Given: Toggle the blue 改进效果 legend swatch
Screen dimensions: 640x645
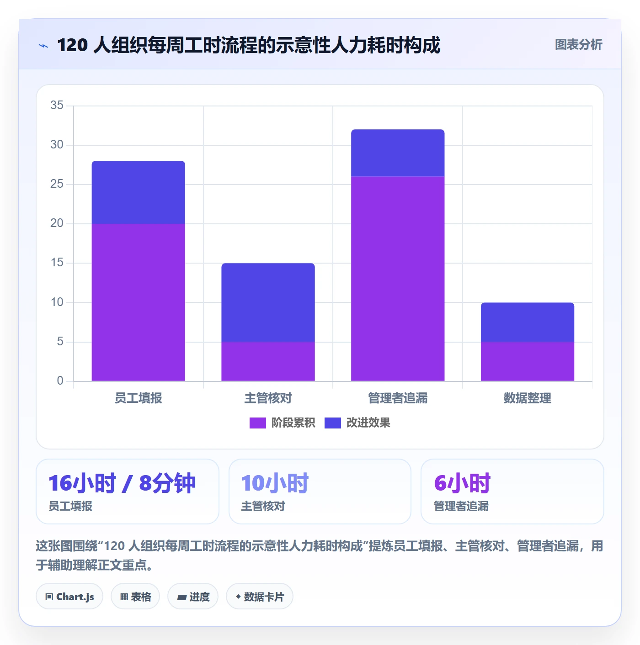Looking at the screenshot, I should (332, 423).
